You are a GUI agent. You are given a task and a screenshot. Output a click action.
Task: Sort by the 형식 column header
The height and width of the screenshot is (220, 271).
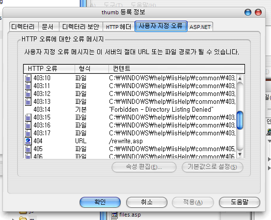[92, 69]
